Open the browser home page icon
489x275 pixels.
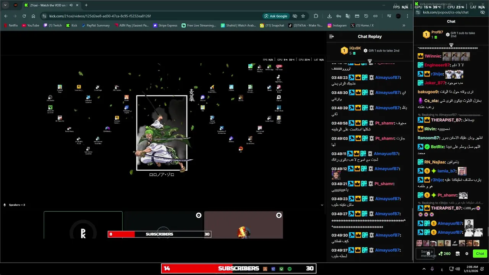[33, 16]
